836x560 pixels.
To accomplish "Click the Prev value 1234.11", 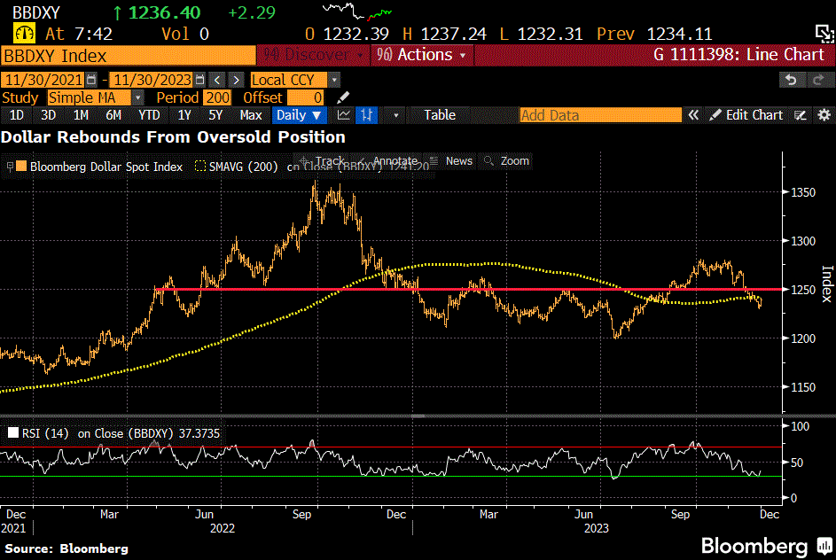I will (x=679, y=34).
